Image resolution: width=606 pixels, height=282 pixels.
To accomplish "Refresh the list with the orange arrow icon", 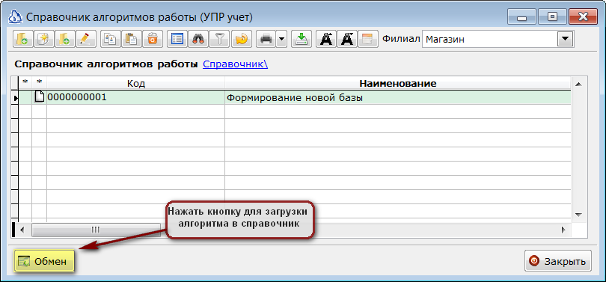I will coord(242,39).
